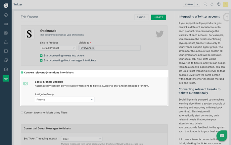Open the Freshdesk headset logo home
The height and width of the screenshot is (145, 231).
click(6, 6)
